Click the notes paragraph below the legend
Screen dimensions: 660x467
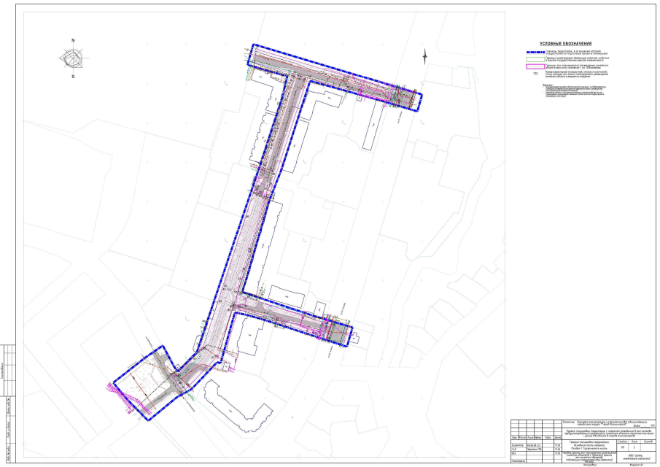(576, 90)
